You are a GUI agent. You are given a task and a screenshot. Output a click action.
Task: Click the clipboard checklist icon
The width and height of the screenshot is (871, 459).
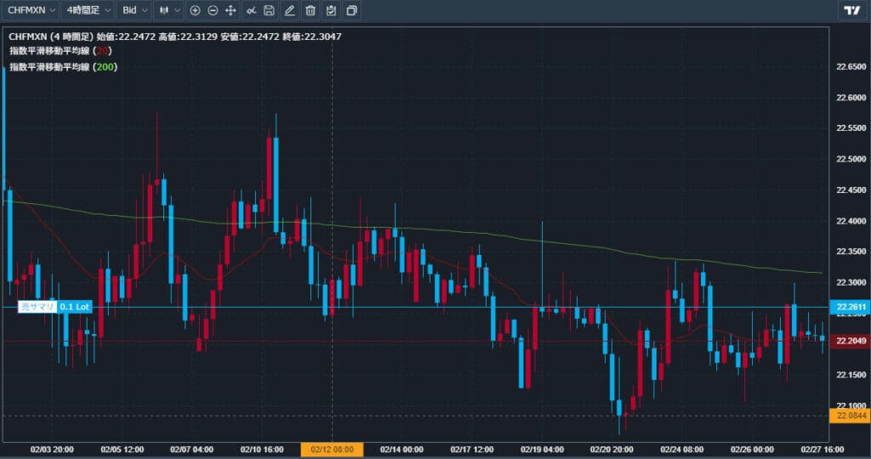[331, 10]
